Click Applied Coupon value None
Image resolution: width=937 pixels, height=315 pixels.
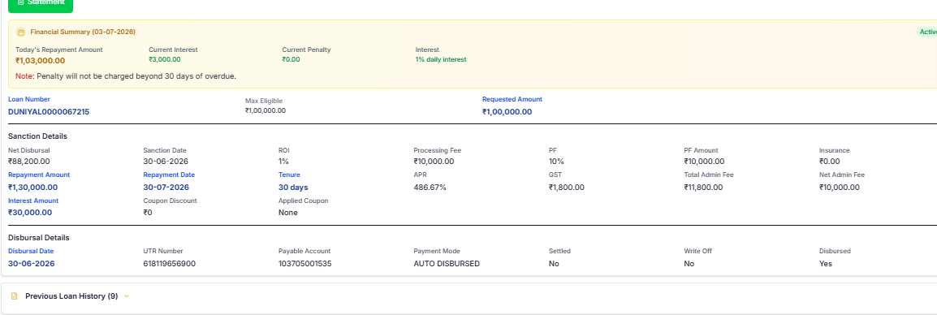click(x=288, y=212)
